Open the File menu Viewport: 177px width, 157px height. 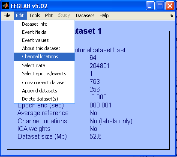(x=7, y=15)
